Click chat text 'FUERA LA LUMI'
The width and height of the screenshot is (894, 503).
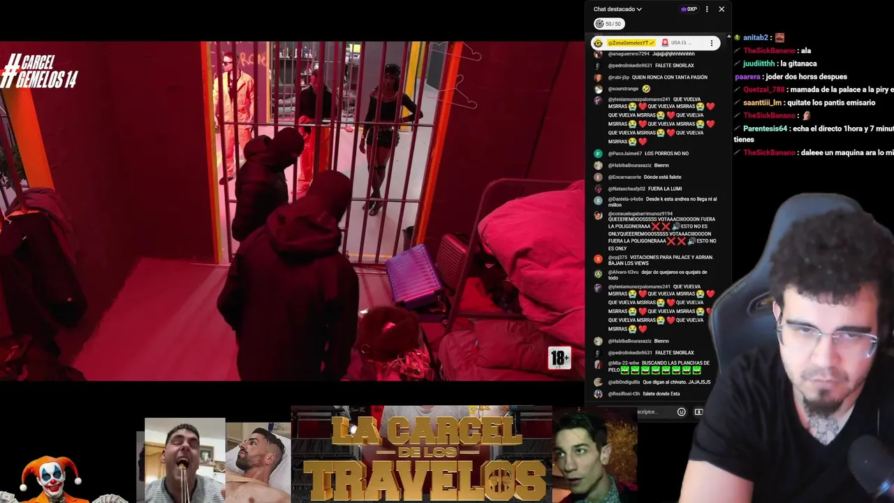[664, 189]
